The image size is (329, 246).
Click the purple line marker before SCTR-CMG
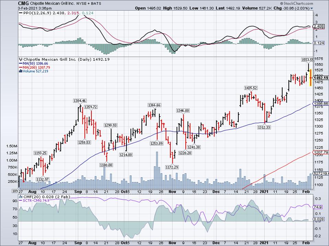coord(21,201)
